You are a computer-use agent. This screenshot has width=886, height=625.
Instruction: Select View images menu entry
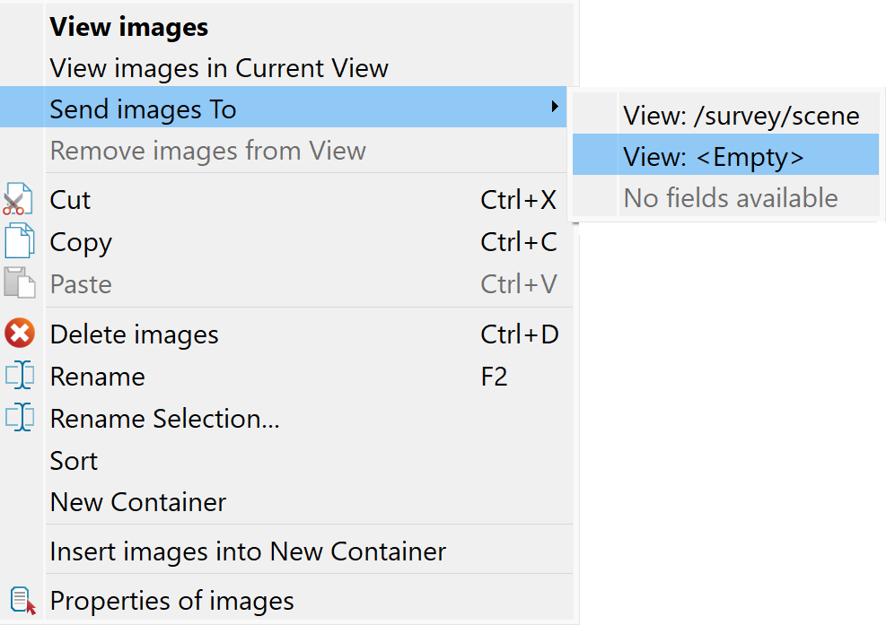coord(128,27)
